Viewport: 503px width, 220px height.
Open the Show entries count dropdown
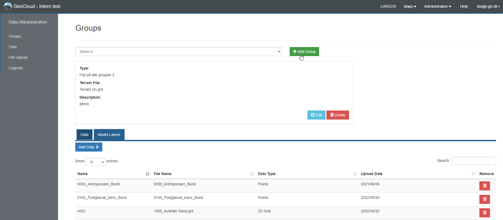point(95,162)
